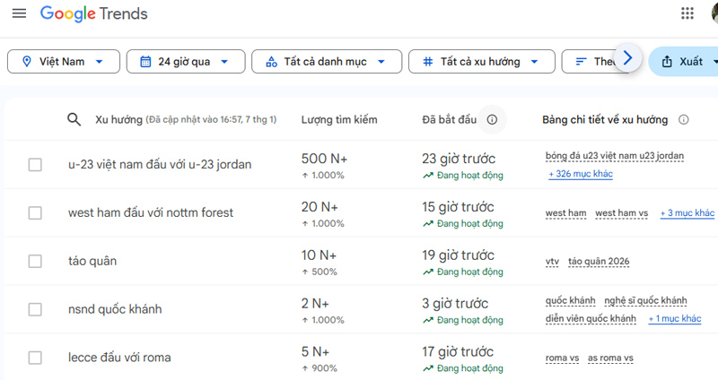Tick checkbox for lecce đấu với roma row
The width and height of the screenshot is (718, 380).
[35, 358]
